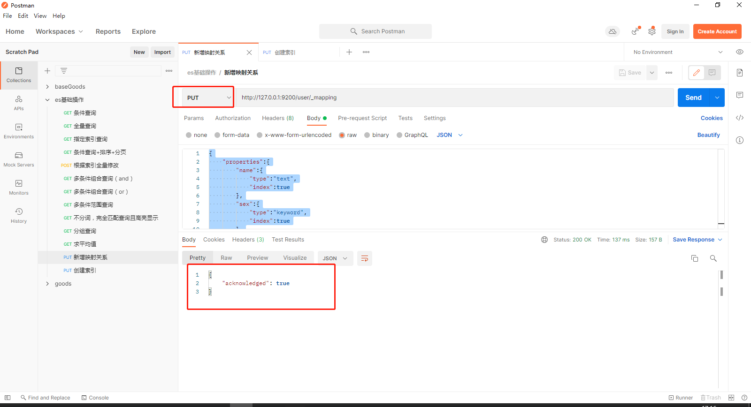The height and width of the screenshot is (407, 751).
Task: Click the Create Account button
Action: coord(717,31)
